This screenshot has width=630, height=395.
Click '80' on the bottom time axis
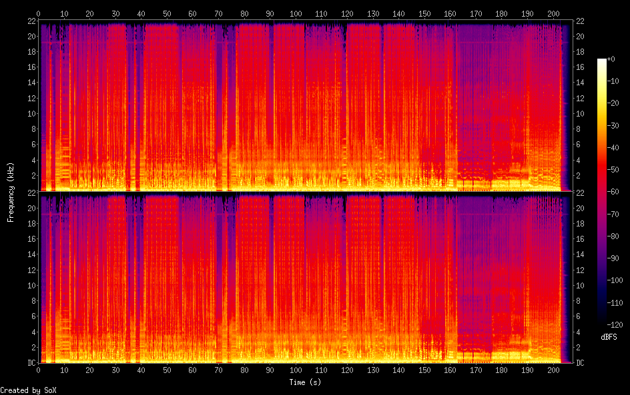click(244, 370)
